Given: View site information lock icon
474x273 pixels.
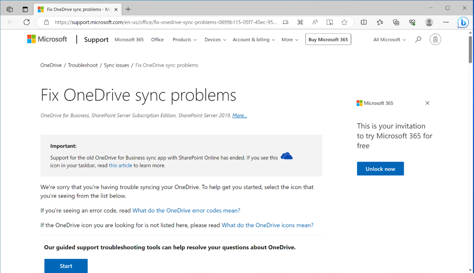Looking at the screenshot, I should click(46, 22).
